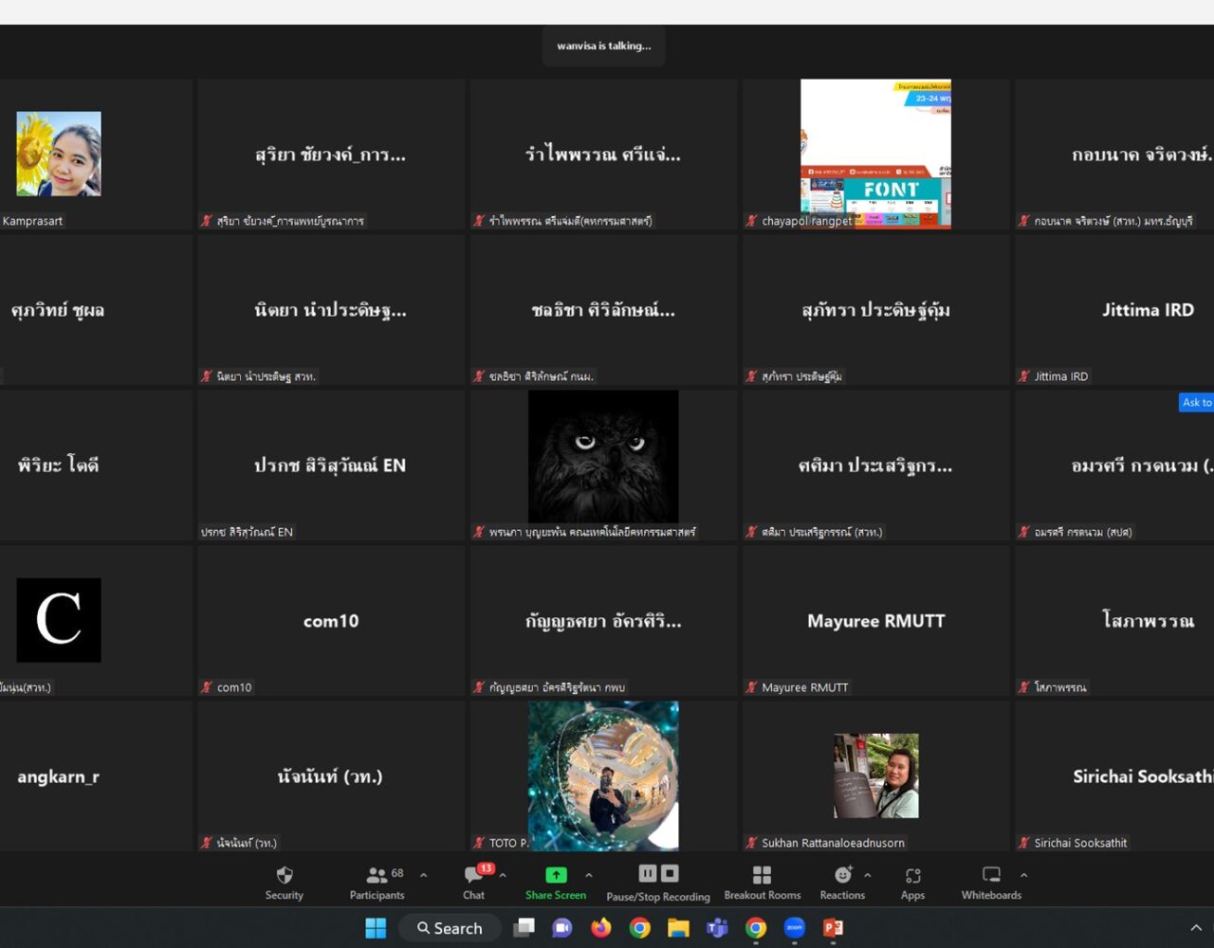1214x948 pixels.
Task: Click the 'wanvisa is talking...' banner
Action: [x=604, y=46]
